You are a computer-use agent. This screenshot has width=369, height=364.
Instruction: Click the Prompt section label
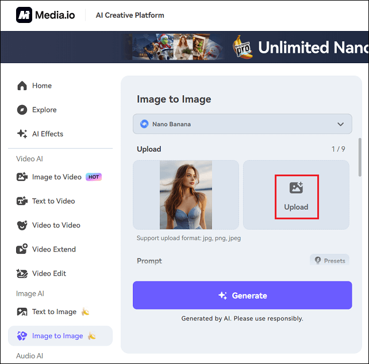pyautogui.click(x=149, y=261)
